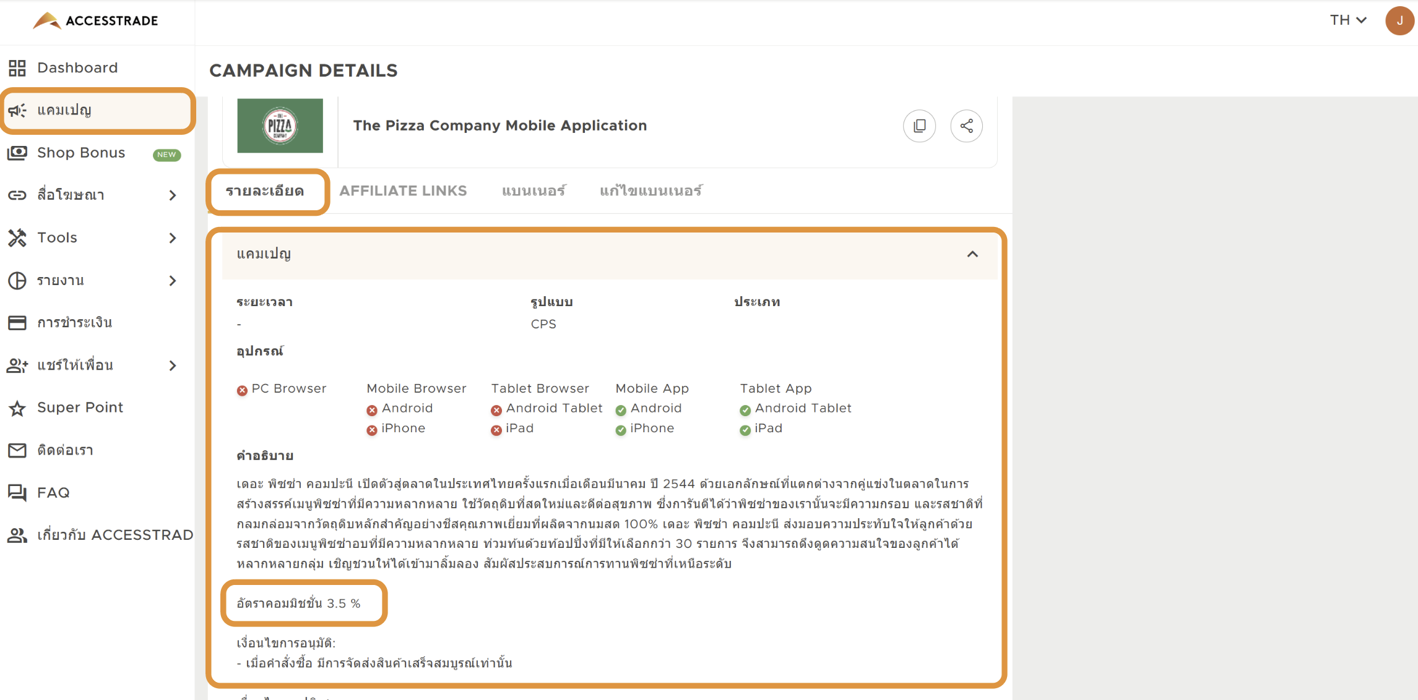Click the FAQ chat bubbles icon
This screenshot has width=1418, height=700.
[x=17, y=493]
